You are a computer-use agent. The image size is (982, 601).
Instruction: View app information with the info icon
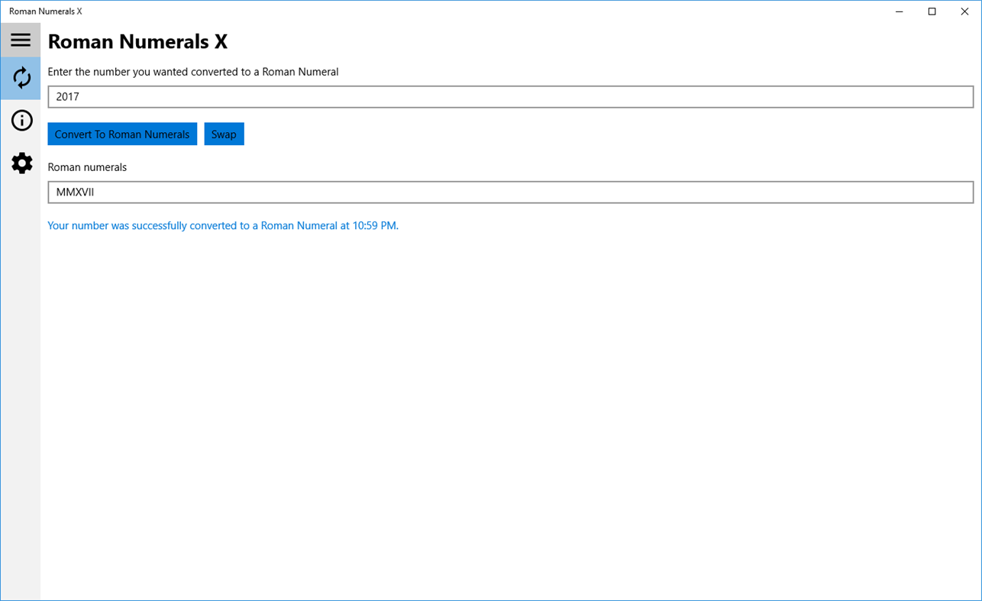pyautogui.click(x=21, y=121)
